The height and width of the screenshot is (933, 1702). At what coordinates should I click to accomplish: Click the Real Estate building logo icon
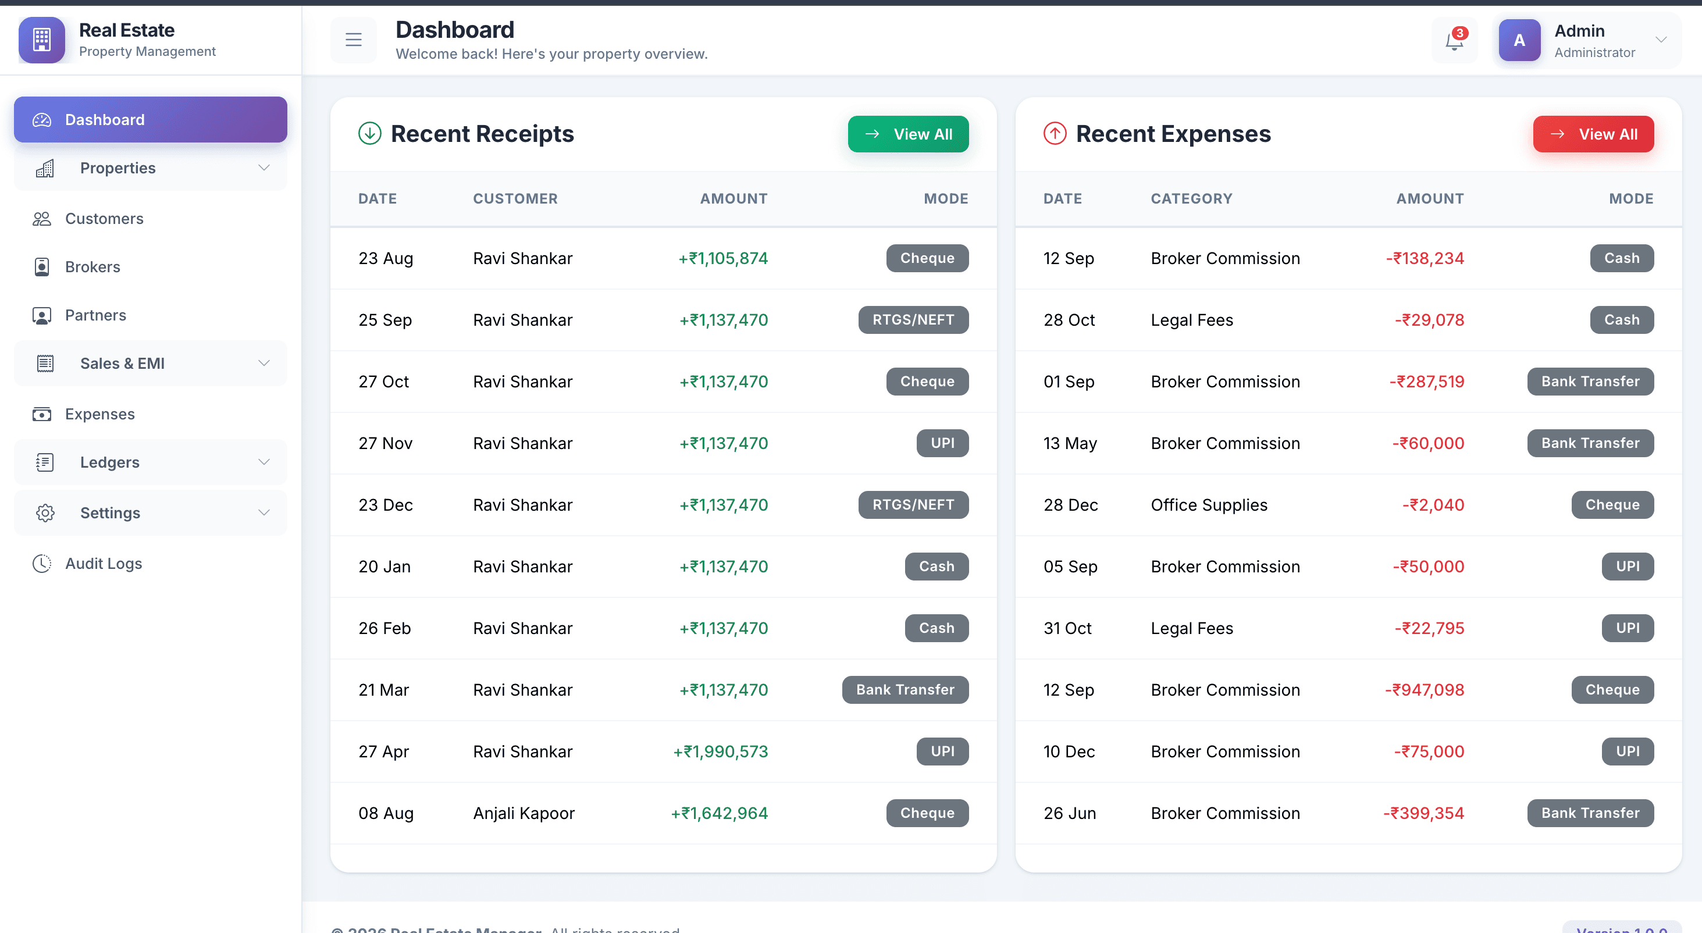(x=42, y=40)
